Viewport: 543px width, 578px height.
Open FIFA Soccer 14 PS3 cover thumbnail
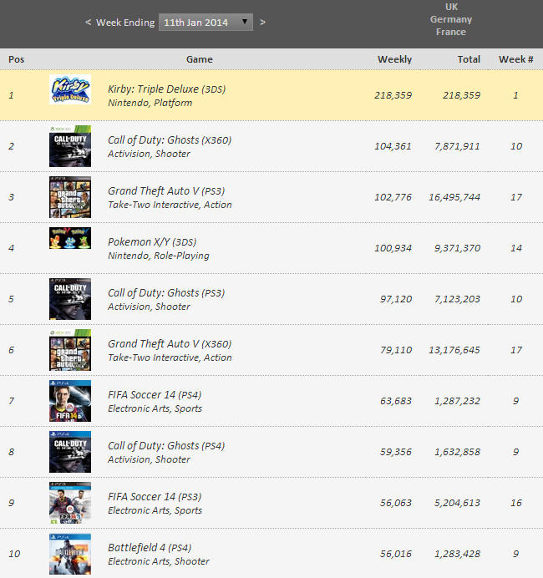coord(70,503)
